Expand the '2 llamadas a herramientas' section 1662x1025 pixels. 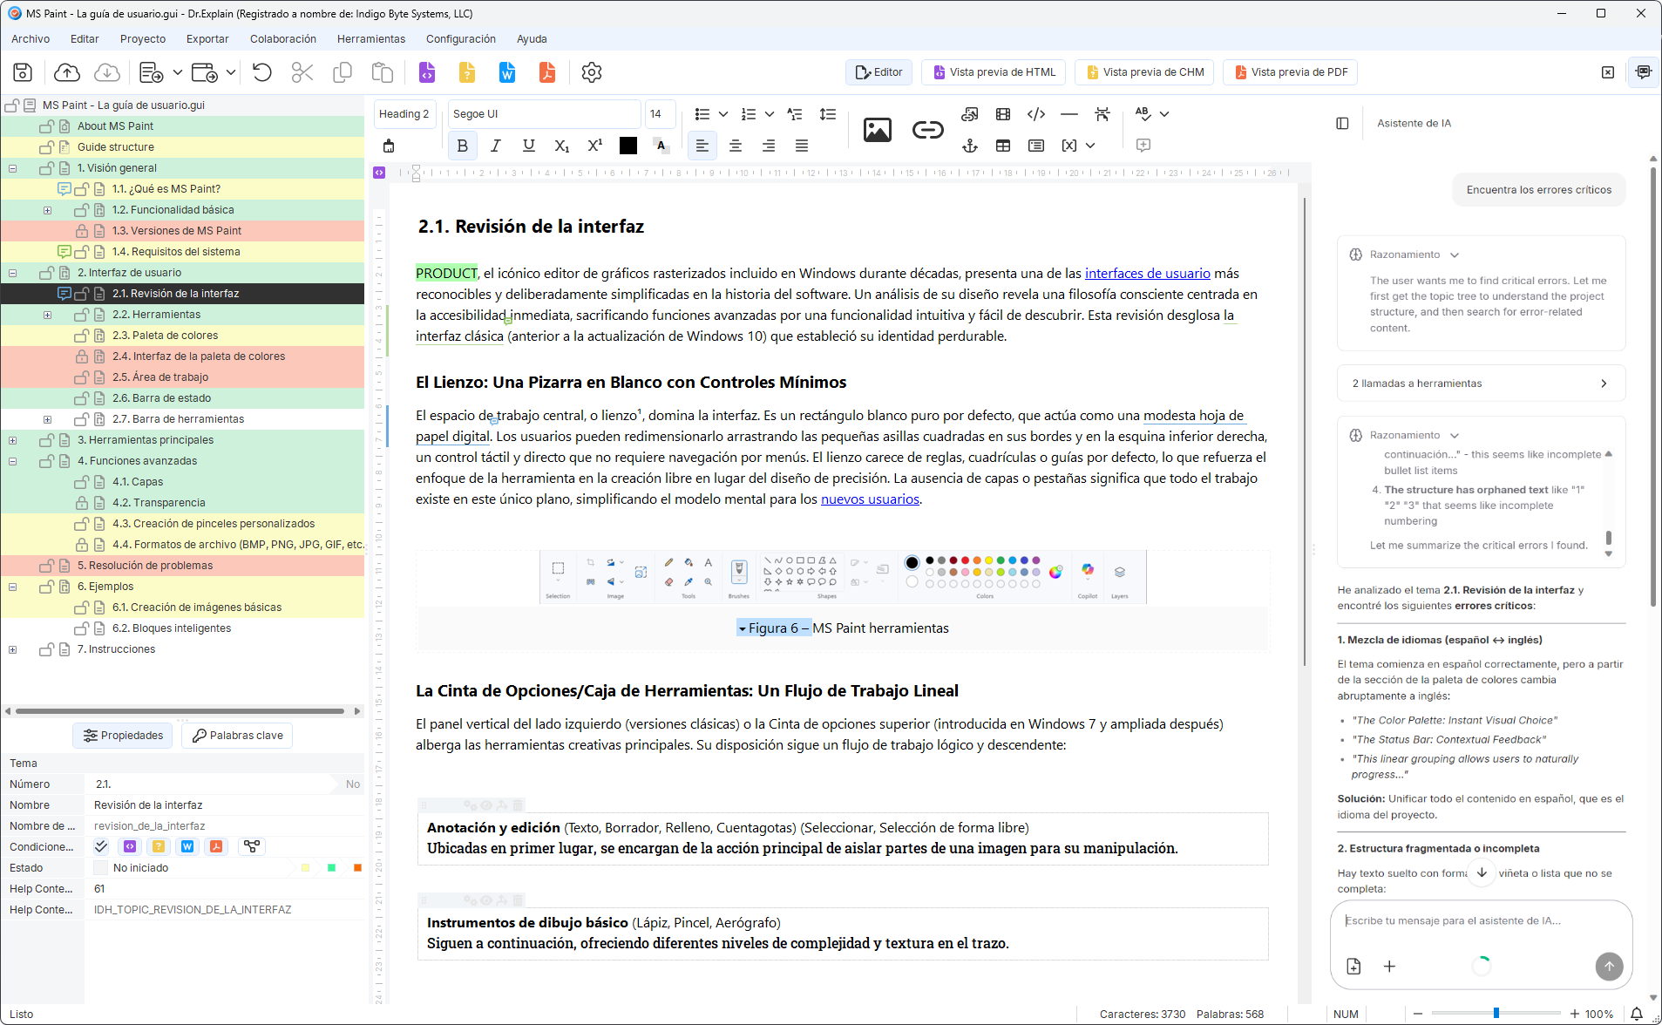pos(1481,384)
